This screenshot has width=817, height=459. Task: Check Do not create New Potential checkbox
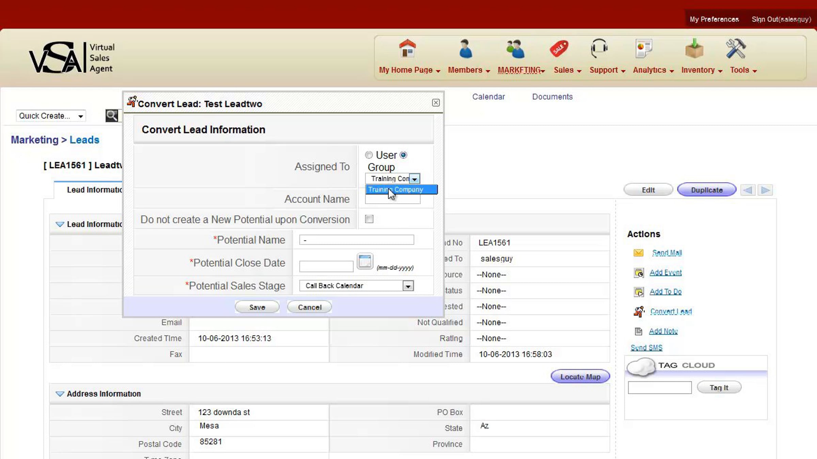click(369, 219)
